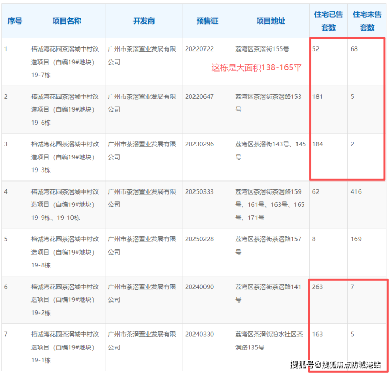Click the sold units value 263
This screenshot has height=373, width=389.
(x=318, y=287)
